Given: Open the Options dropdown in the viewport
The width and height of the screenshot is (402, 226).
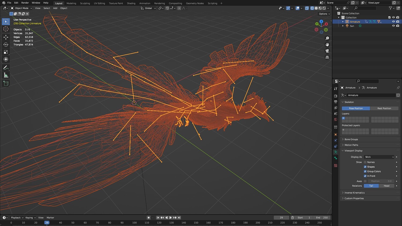Looking at the screenshot, I should 324,14.
